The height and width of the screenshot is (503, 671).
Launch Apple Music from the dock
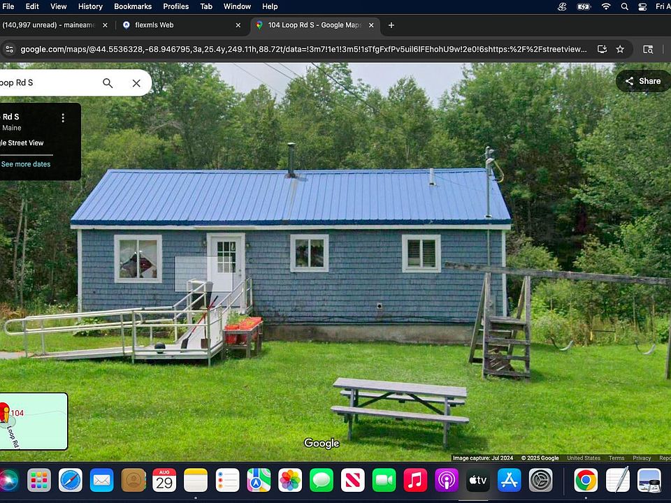pos(415,480)
